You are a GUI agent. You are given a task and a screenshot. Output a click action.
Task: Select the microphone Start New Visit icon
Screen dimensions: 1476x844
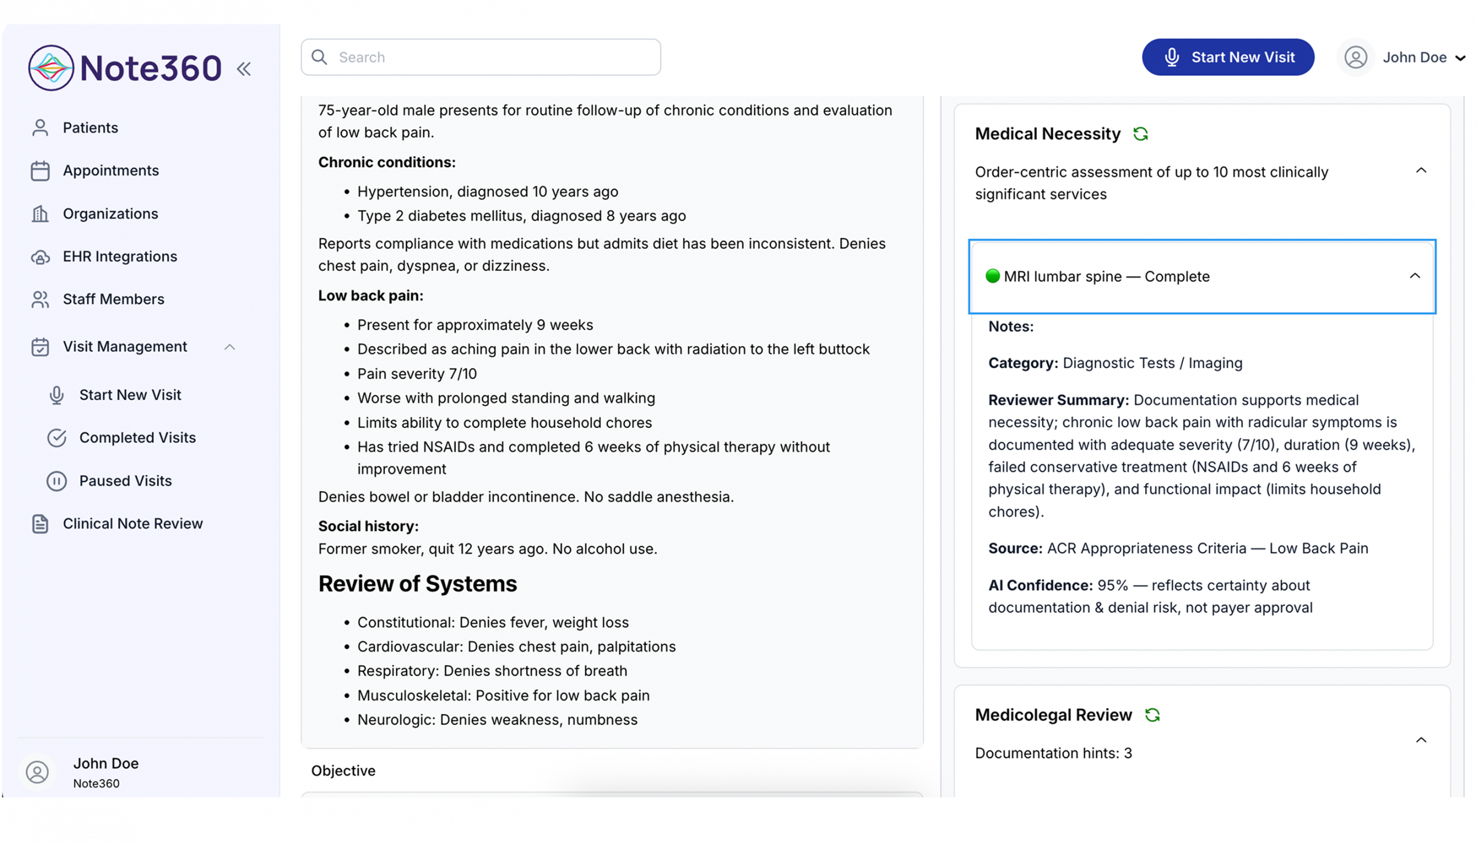click(1173, 57)
